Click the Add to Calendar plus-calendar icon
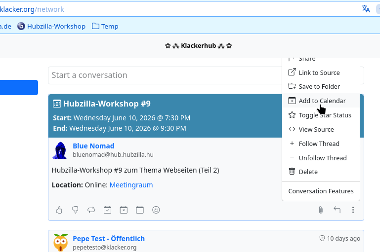 click(x=292, y=101)
